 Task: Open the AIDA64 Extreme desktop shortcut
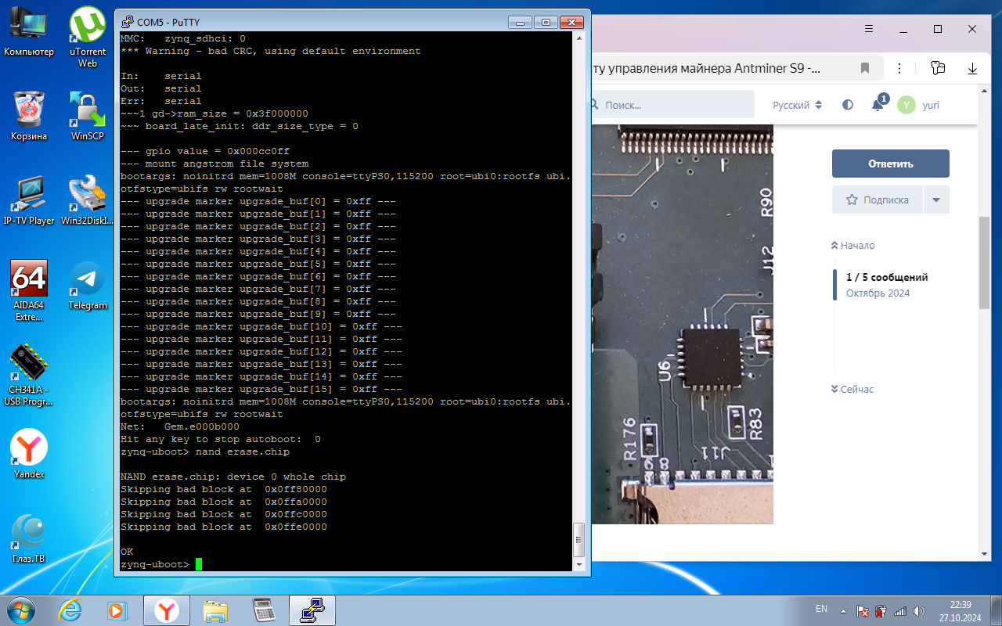[29, 290]
